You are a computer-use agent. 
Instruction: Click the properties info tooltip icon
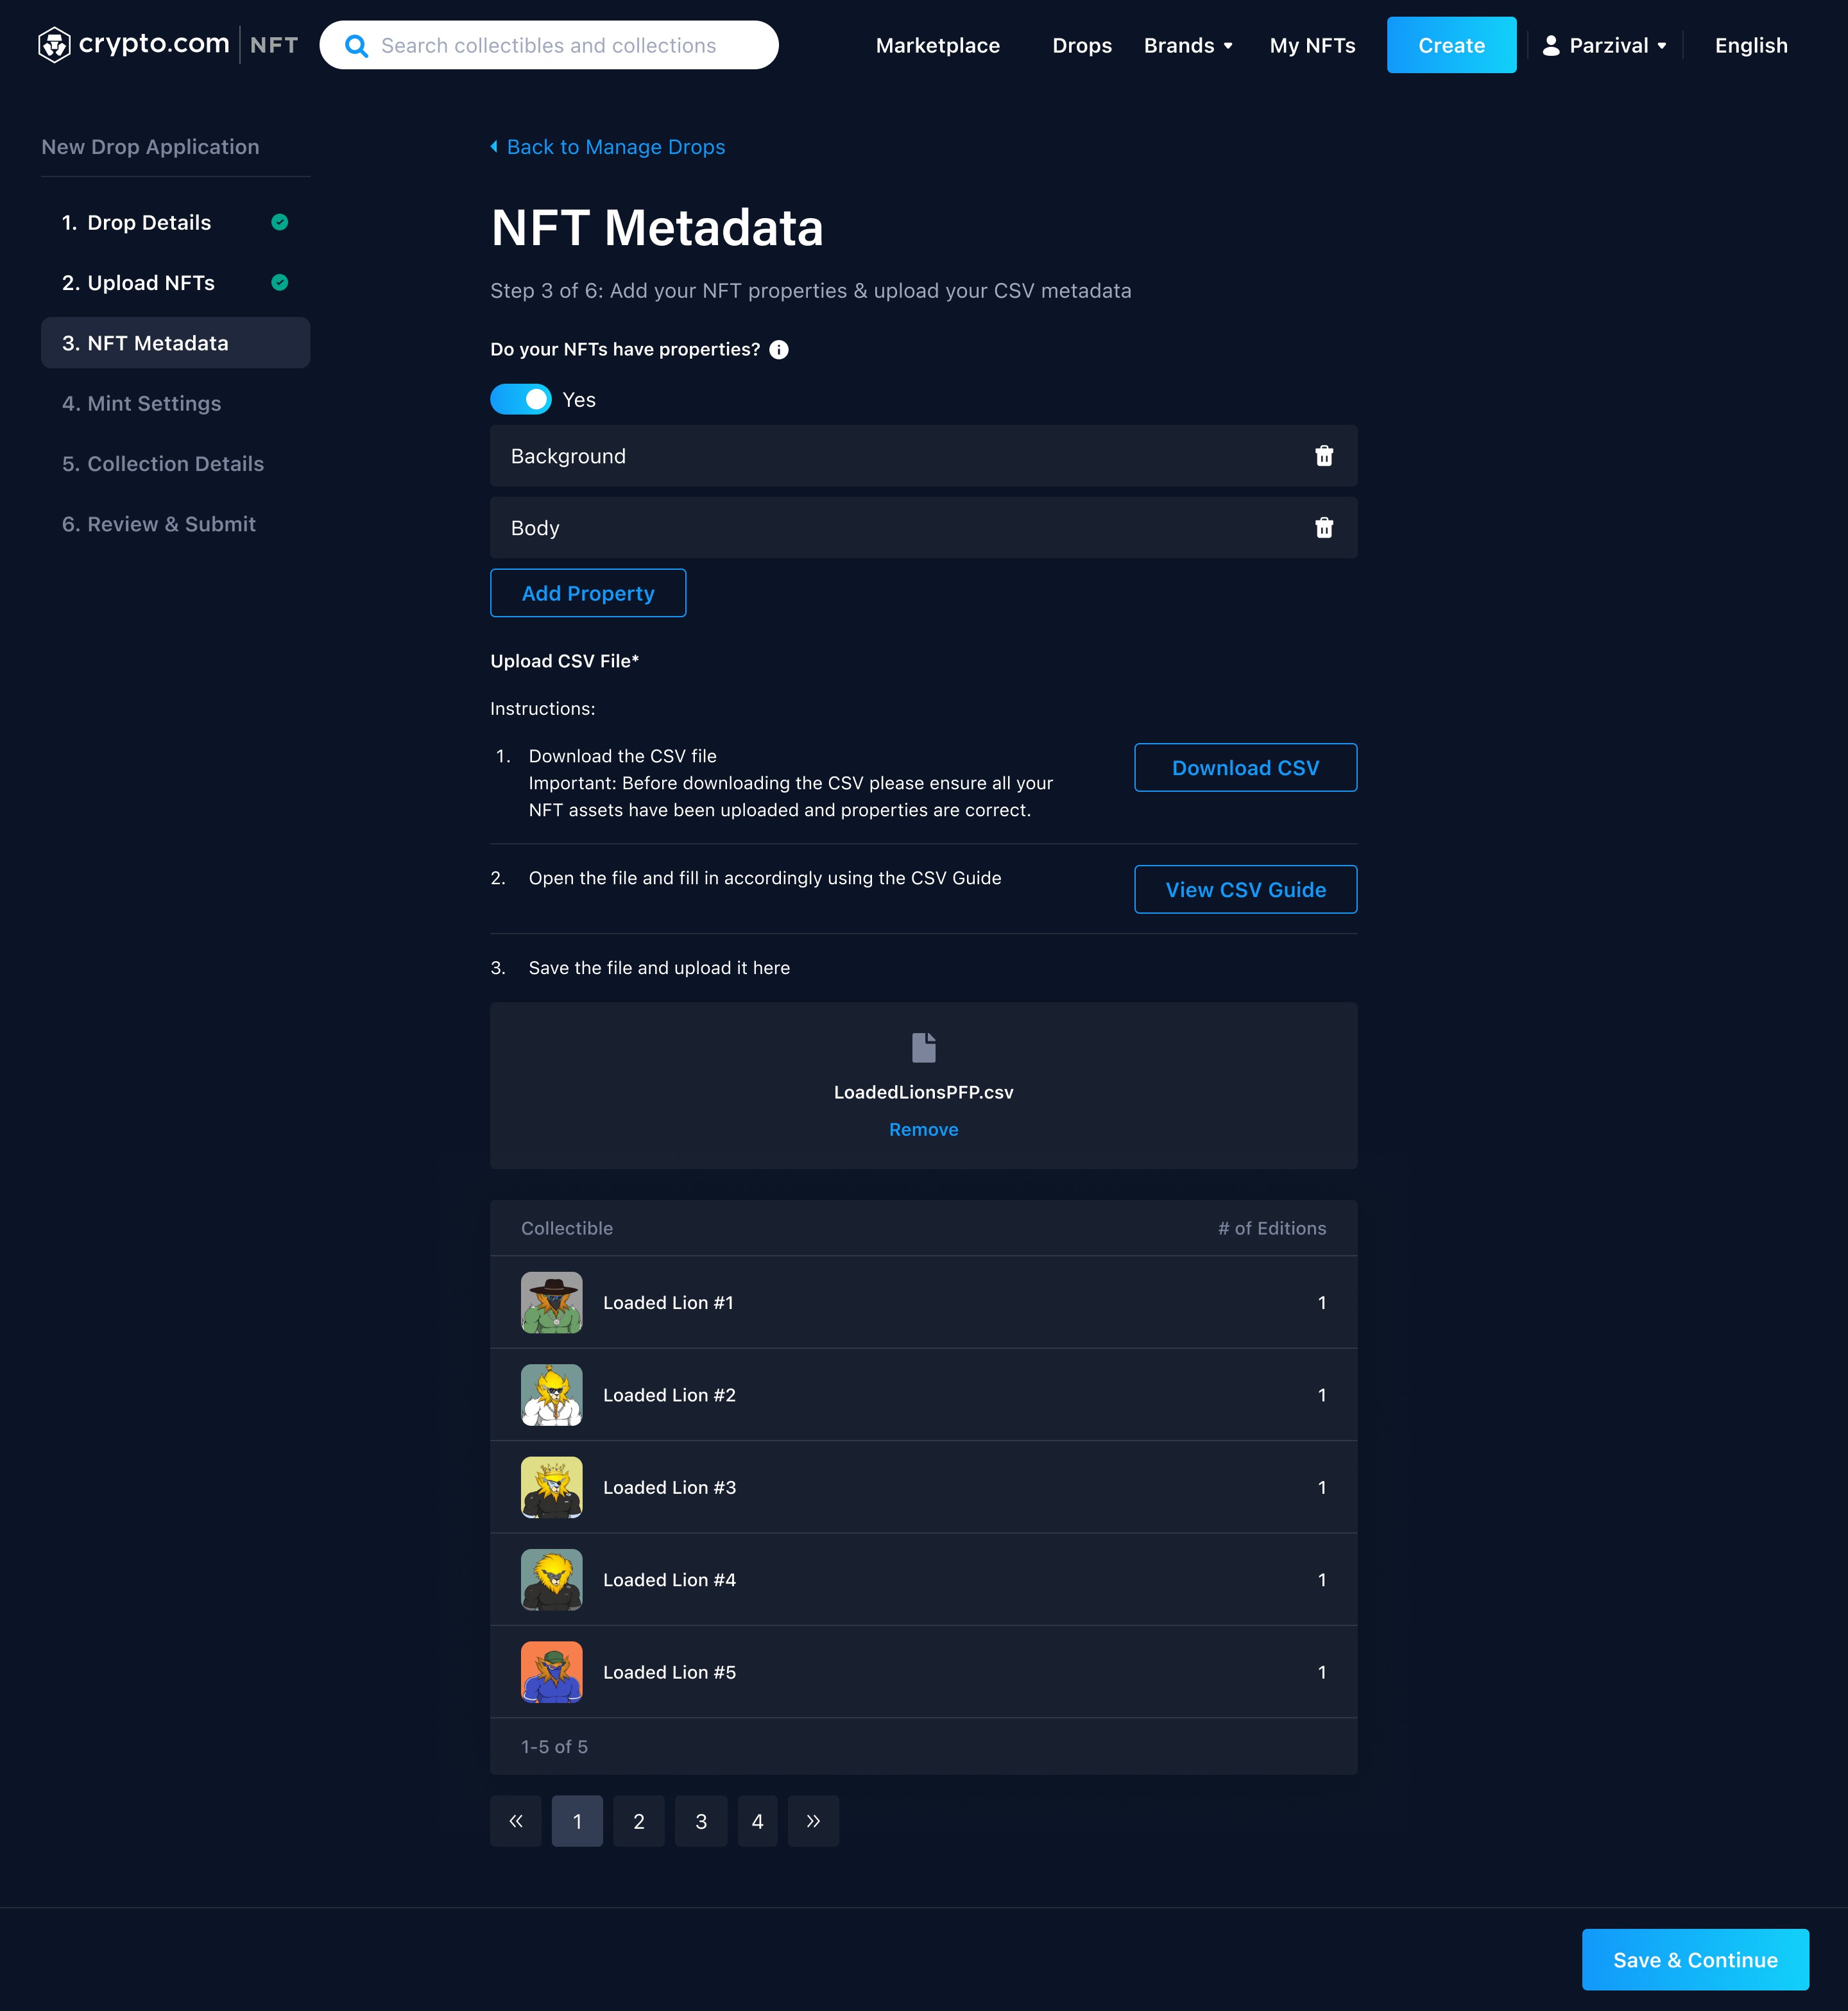(x=779, y=349)
